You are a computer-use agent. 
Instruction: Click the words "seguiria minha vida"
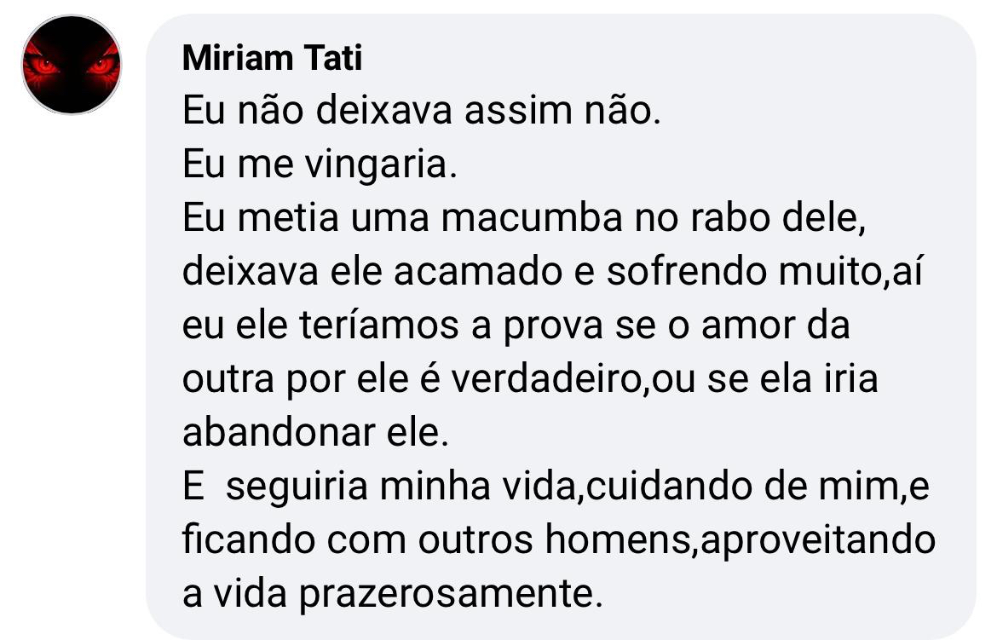click(401, 487)
